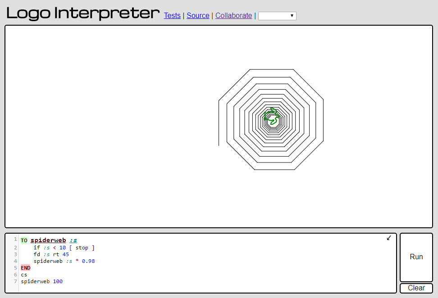Image resolution: width=438 pixels, height=298 pixels.
Task: Click "TO spiderweb :s" line in editor
Action: pos(49,240)
